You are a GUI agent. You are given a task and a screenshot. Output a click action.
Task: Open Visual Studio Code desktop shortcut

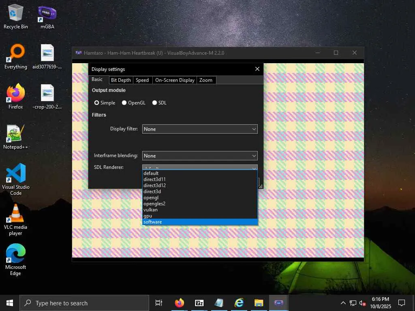(x=16, y=179)
